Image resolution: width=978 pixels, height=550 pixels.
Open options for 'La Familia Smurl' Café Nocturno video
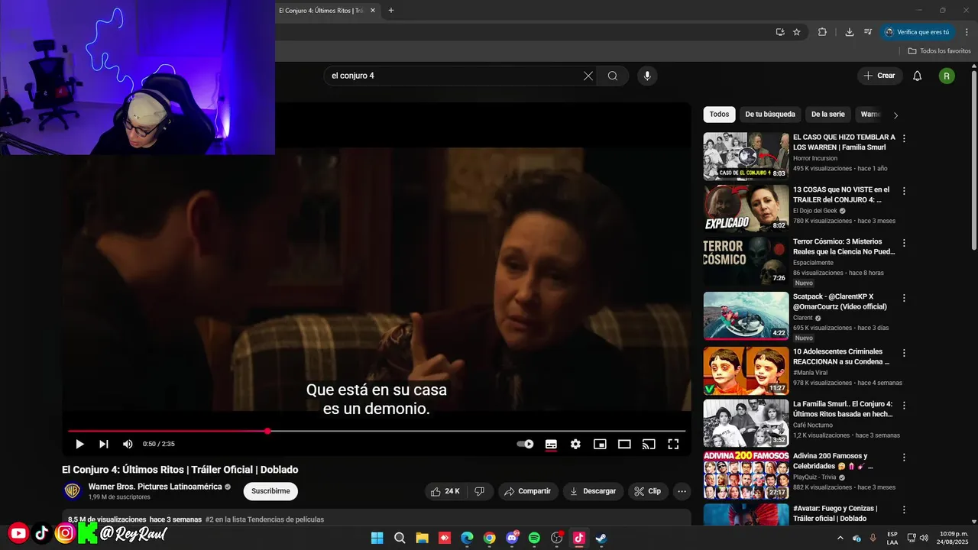point(904,406)
